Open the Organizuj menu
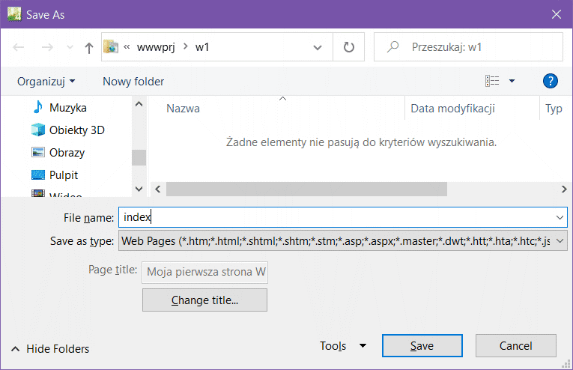 click(x=46, y=81)
